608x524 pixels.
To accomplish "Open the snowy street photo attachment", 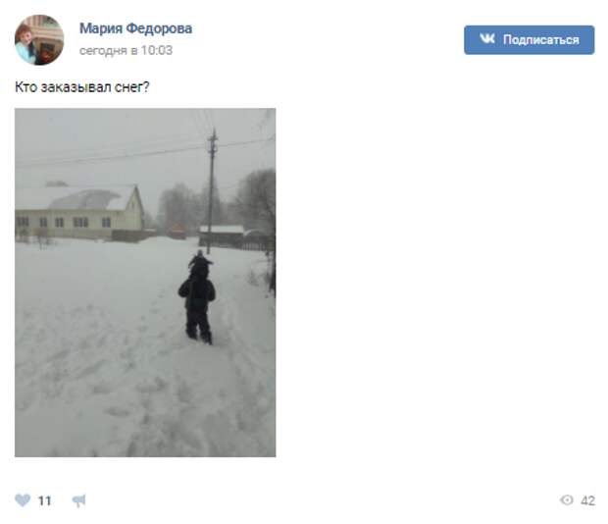I will pos(145,283).
